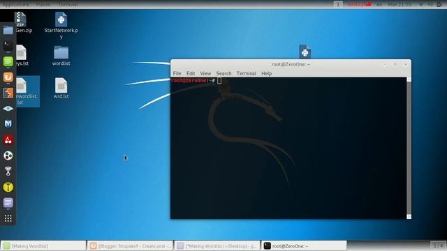Open the red cherries dock icon
The height and width of the screenshot is (251, 447).
8,139
